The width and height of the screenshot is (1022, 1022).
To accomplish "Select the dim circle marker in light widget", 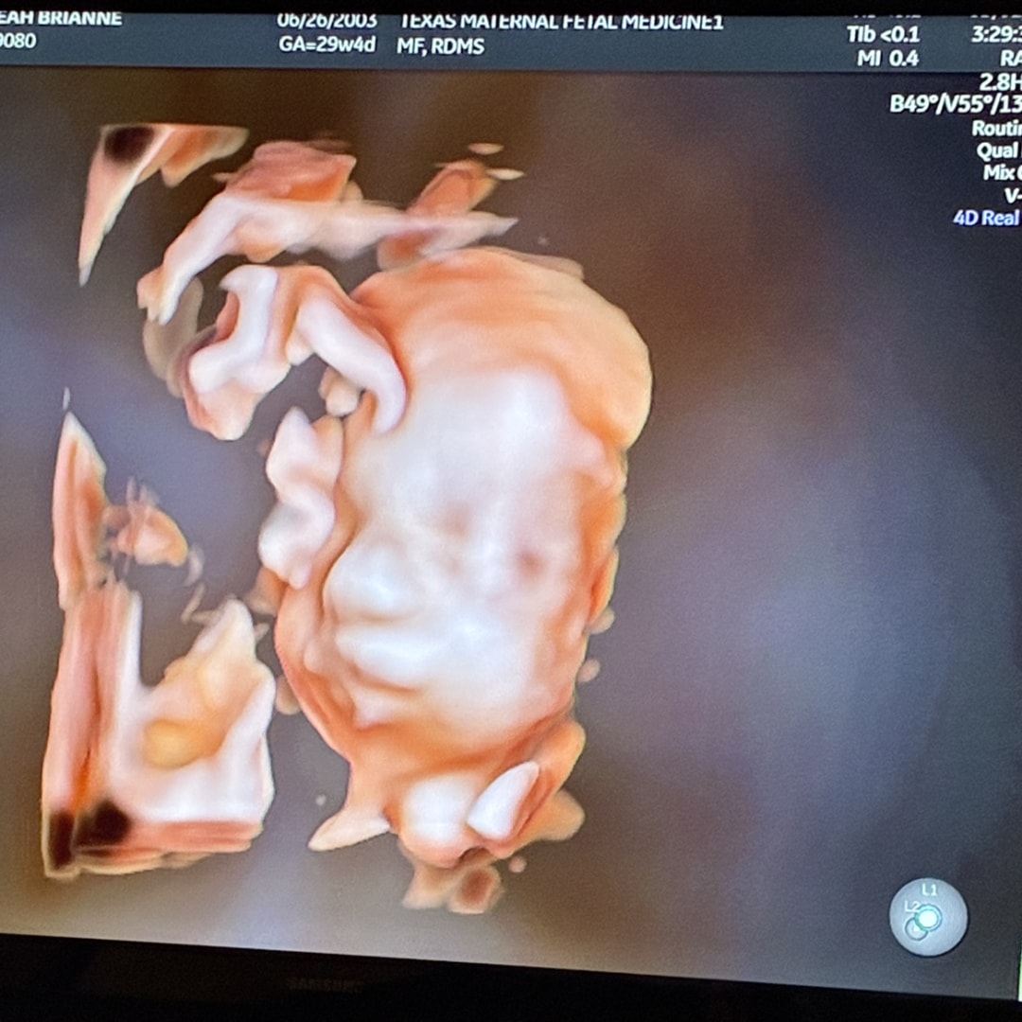I will tap(915, 930).
